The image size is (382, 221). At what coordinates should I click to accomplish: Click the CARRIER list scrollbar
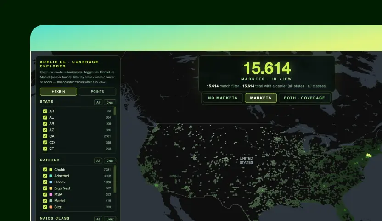[115, 179]
